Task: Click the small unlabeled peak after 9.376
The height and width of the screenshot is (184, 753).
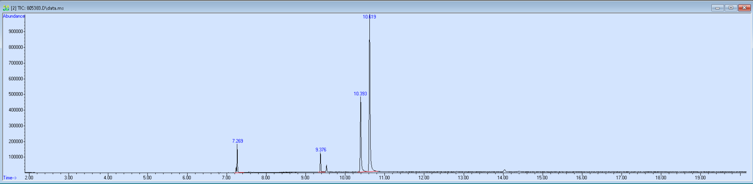Action: [327, 168]
